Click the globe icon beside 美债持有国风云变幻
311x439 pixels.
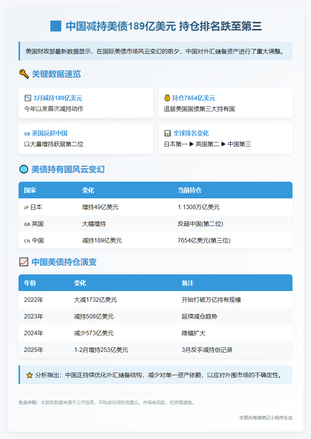pos(24,169)
